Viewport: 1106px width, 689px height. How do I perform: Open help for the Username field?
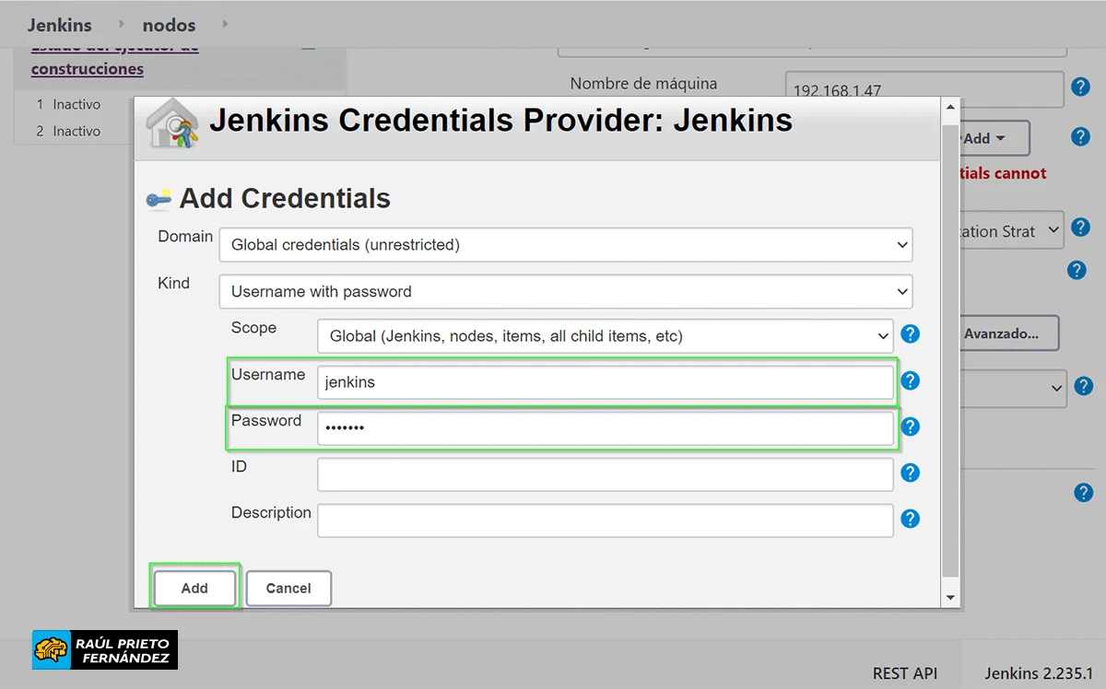point(910,380)
